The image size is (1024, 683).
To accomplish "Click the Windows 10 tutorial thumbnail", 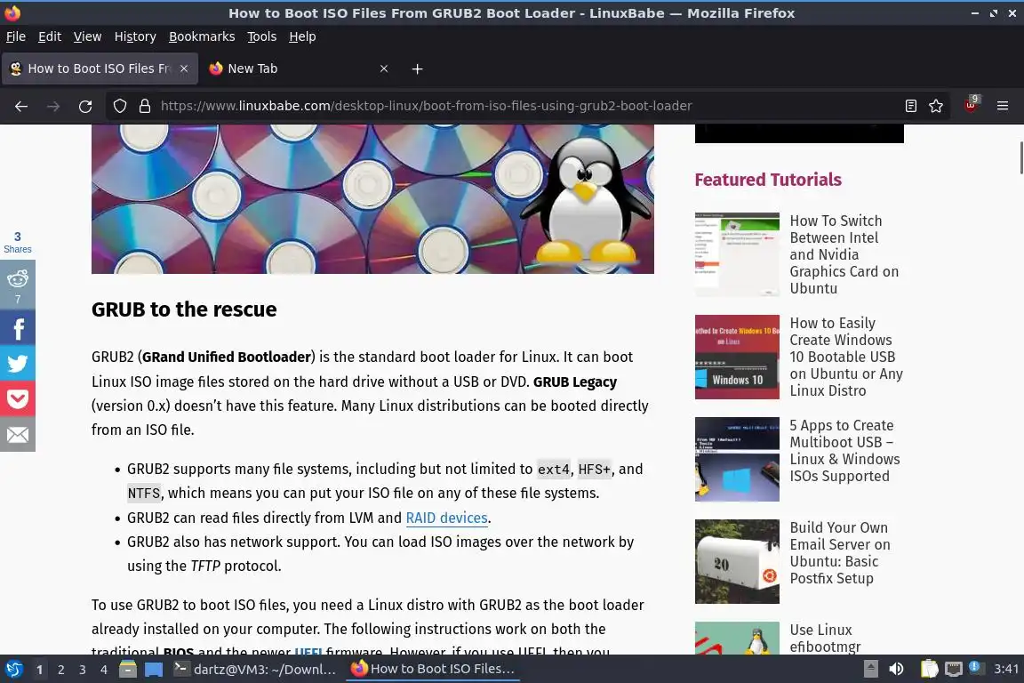I will [737, 357].
